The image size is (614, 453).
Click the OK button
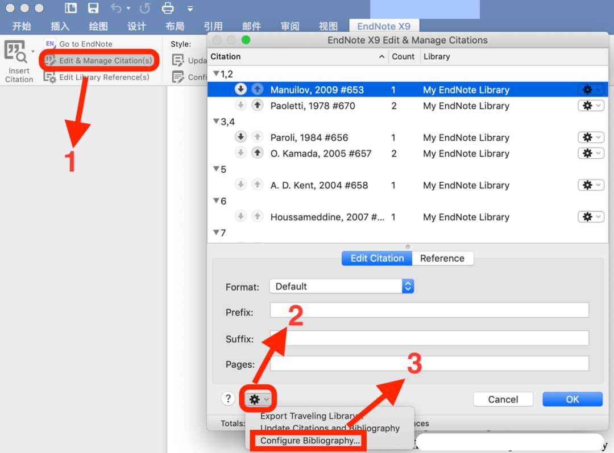(572, 399)
